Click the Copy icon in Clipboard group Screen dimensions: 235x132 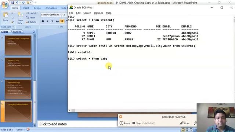tap(12, 18)
